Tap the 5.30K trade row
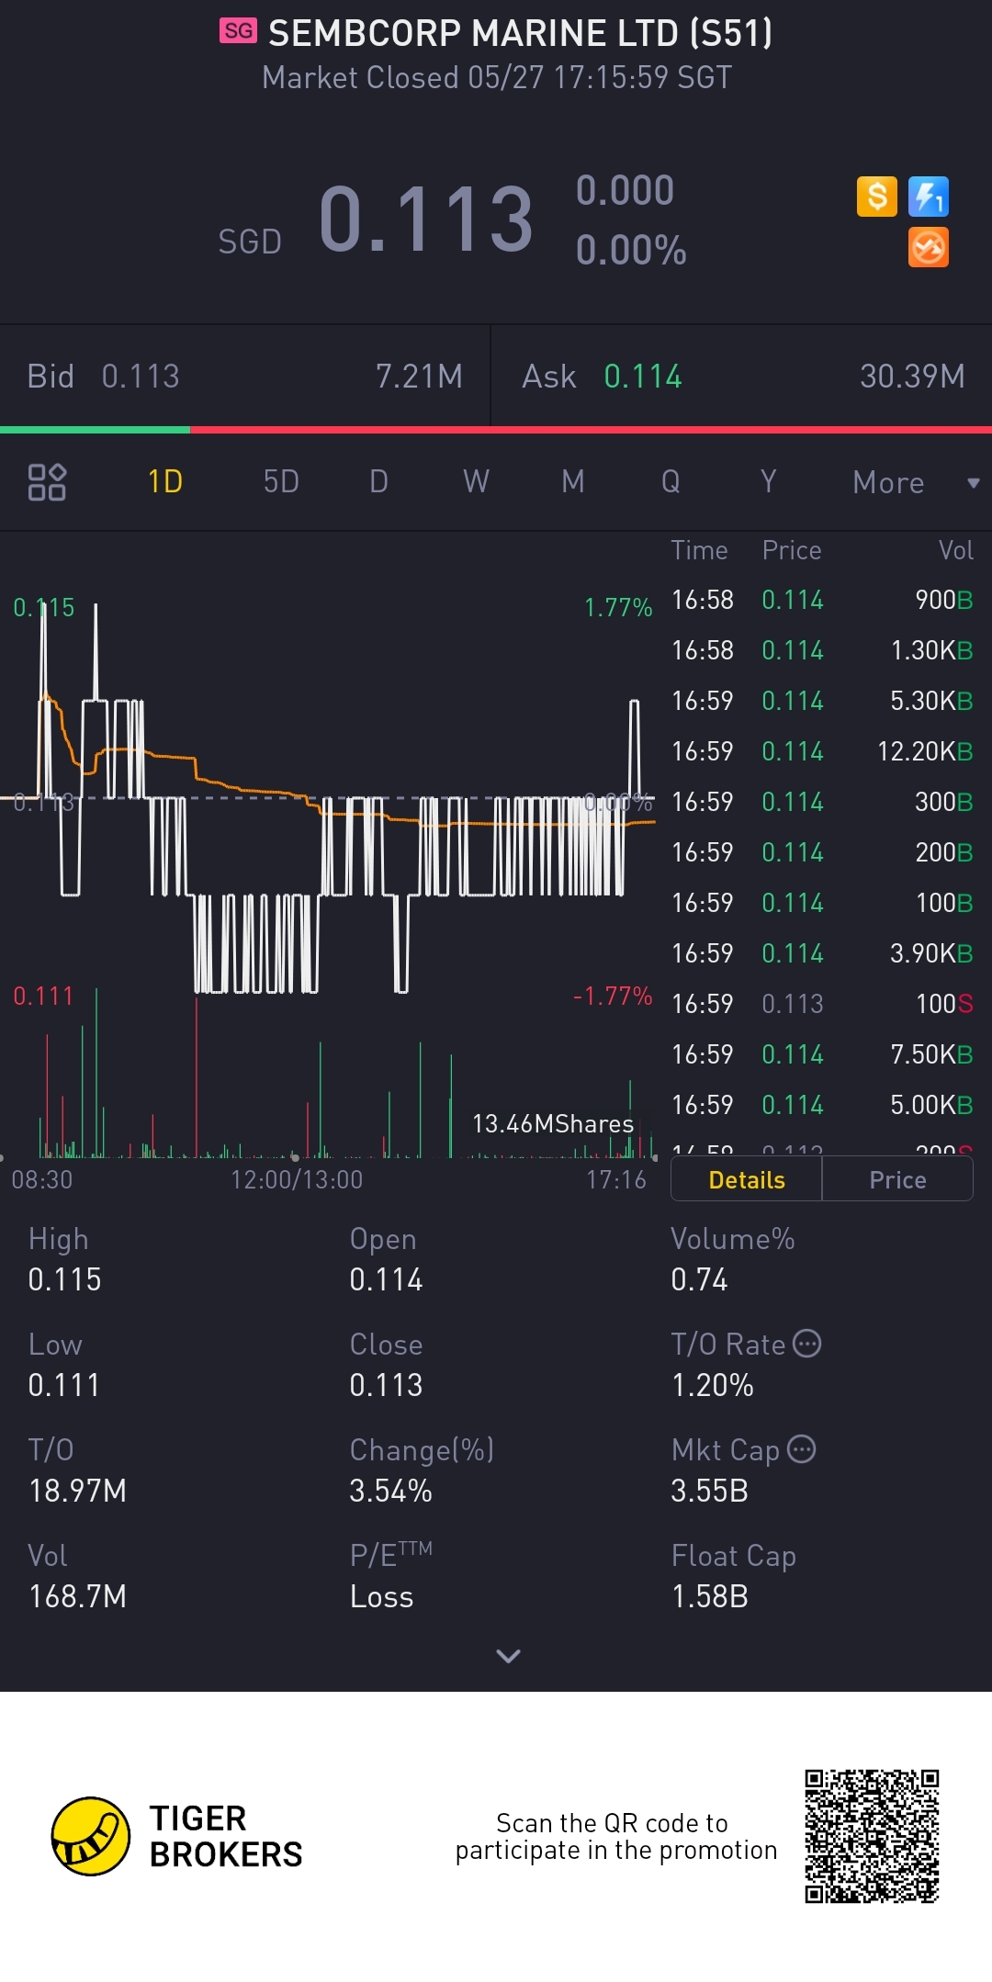The width and height of the screenshot is (992, 1982). pos(822,701)
